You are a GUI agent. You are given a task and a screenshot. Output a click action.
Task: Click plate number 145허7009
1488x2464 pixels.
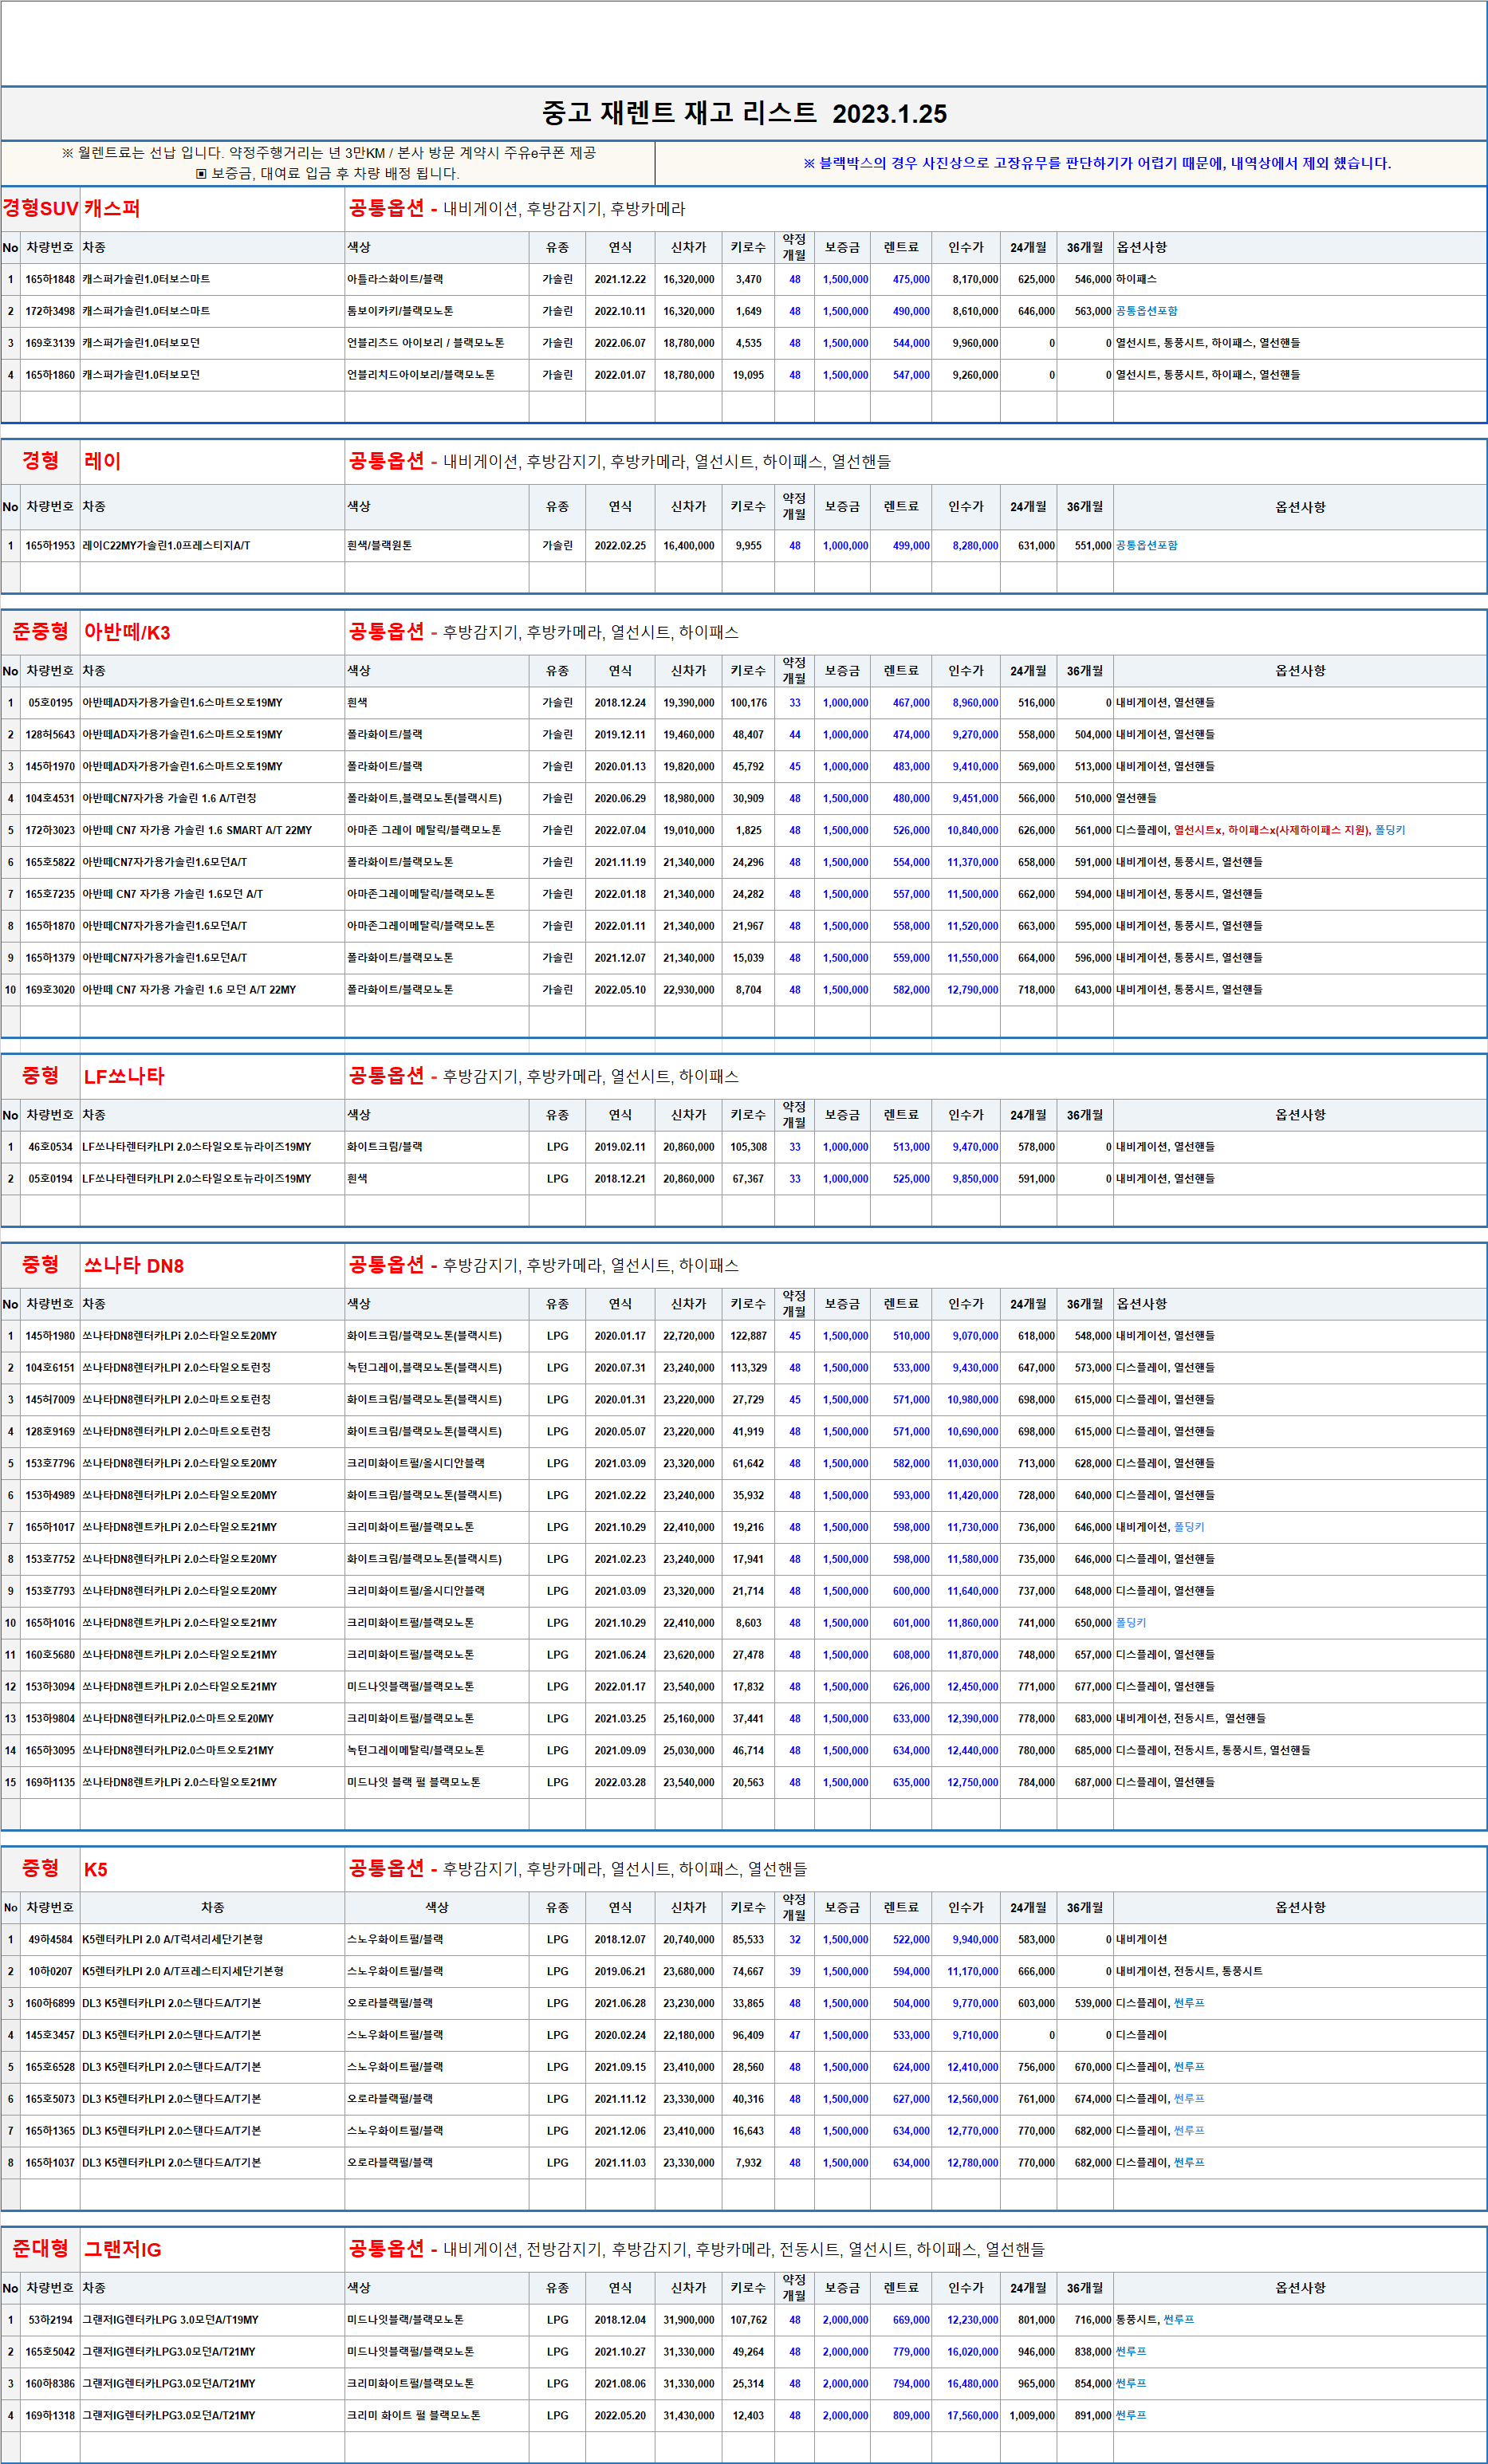pyautogui.click(x=50, y=1400)
